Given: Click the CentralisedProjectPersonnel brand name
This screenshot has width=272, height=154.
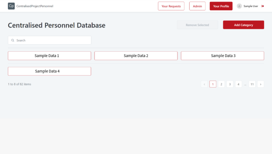Looking at the screenshot, I should (x=35, y=6).
